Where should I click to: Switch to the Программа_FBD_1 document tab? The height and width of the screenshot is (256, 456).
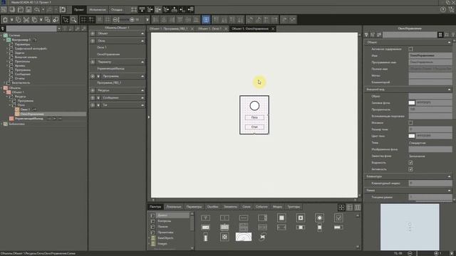[169, 28]
